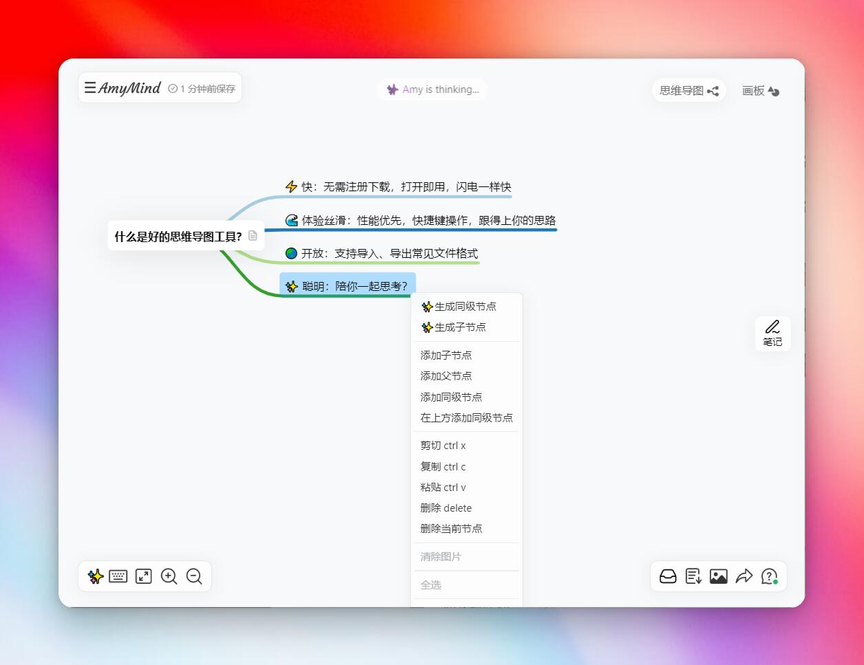Select 删除当前节点 in context menu
864x665 pixels.
point(451,528)
